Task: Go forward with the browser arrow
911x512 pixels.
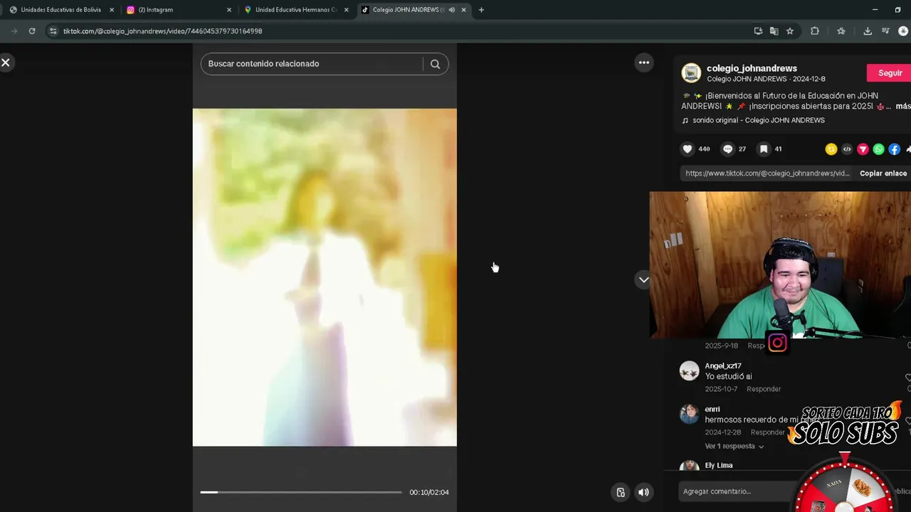Action: pyautogui.click(x=14, y=31)
